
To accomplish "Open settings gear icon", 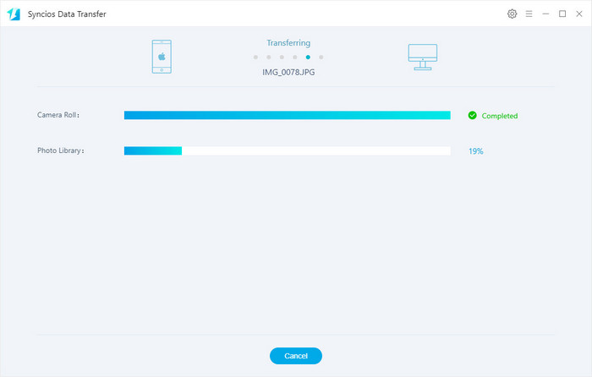I will pyautogui.click(x=512, y=14).
